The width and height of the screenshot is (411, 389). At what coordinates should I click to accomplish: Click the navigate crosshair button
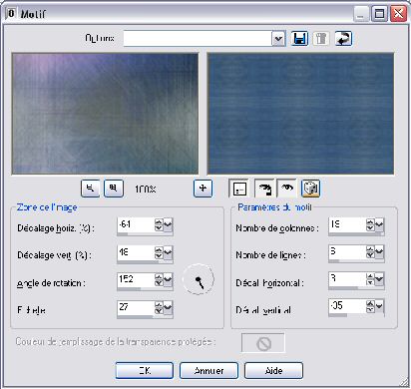[x=203, y=189]
